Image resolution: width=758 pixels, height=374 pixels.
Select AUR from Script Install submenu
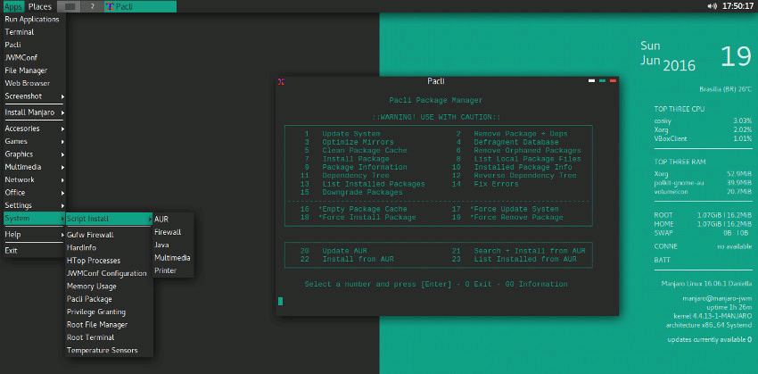(x=161, y=219)
